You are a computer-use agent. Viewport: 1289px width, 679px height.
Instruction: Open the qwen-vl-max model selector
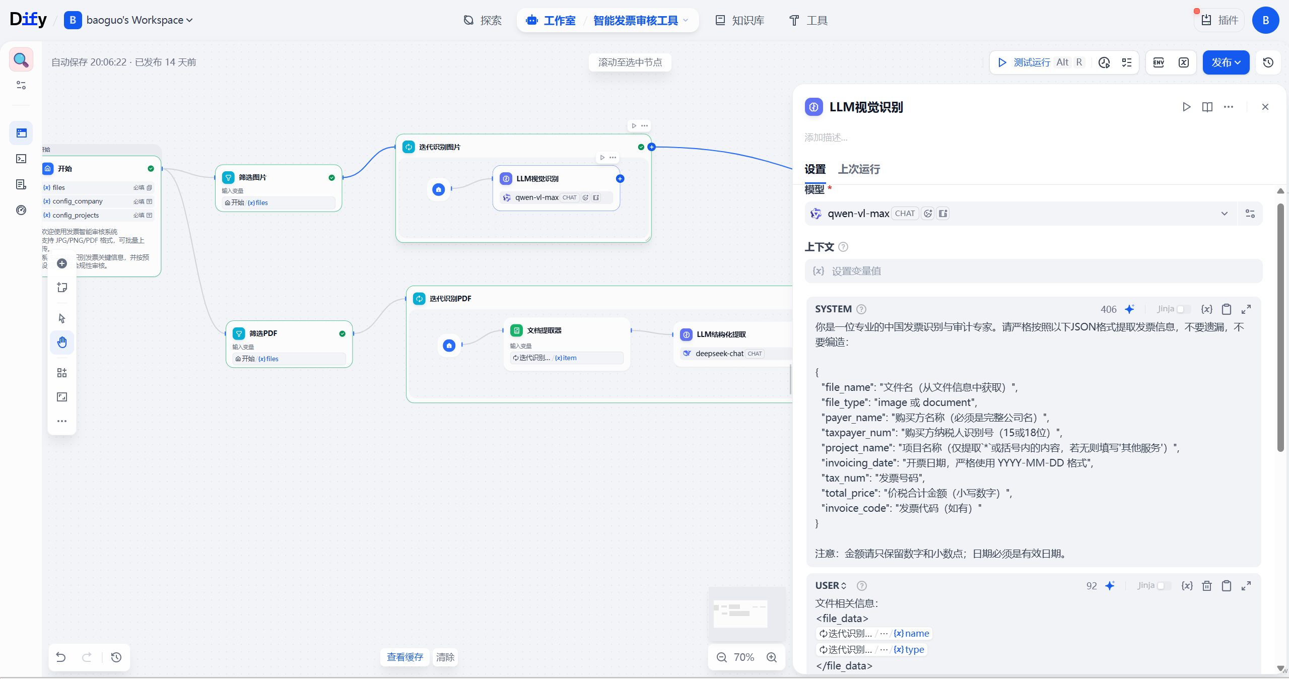tap(1021, 214)
